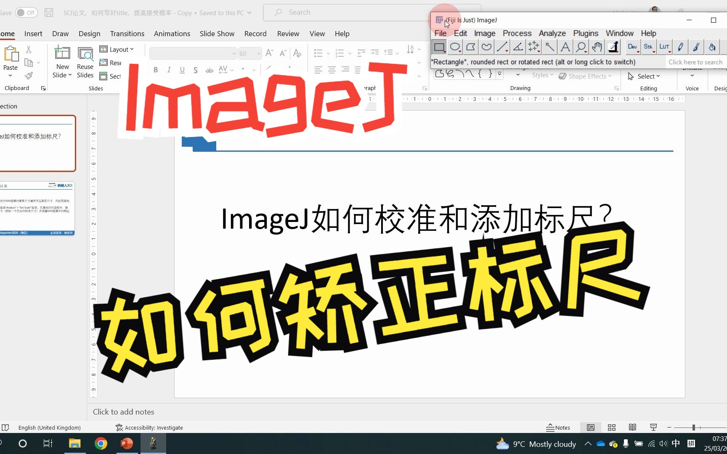Viewport: 727px width, 454px height.
Task: Click the Format Painter brush icon
Action: [29, 76]
